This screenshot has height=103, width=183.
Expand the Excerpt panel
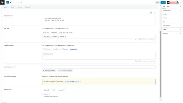click(172, 30)
